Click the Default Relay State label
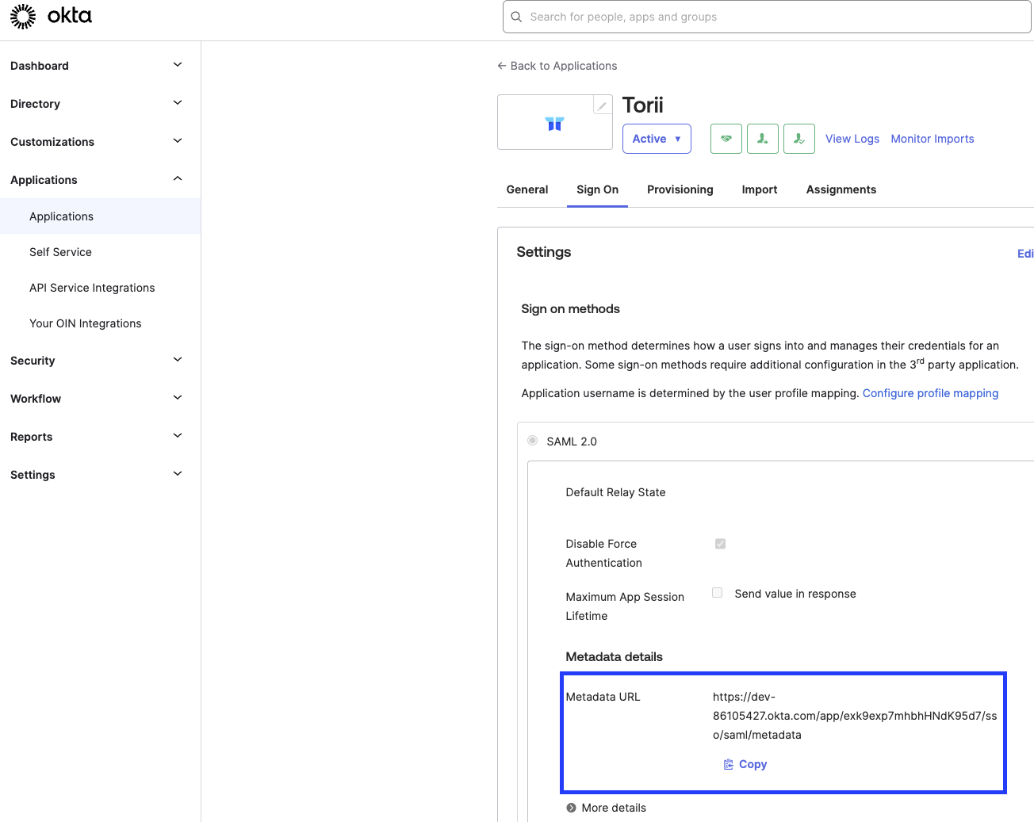The width and height of the screenshot is (1034, 822). click(615, 492)
